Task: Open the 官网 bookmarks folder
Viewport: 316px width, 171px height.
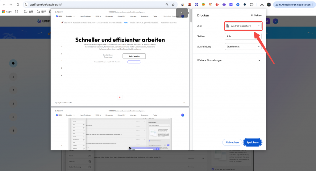Action: tap(29, 12)
